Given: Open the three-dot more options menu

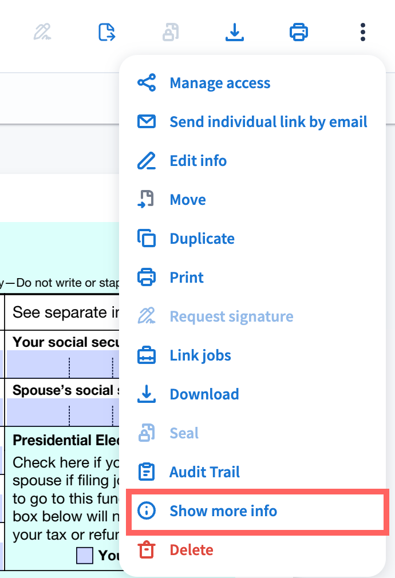Looking at the screenshot, I should tap(363, 32).
